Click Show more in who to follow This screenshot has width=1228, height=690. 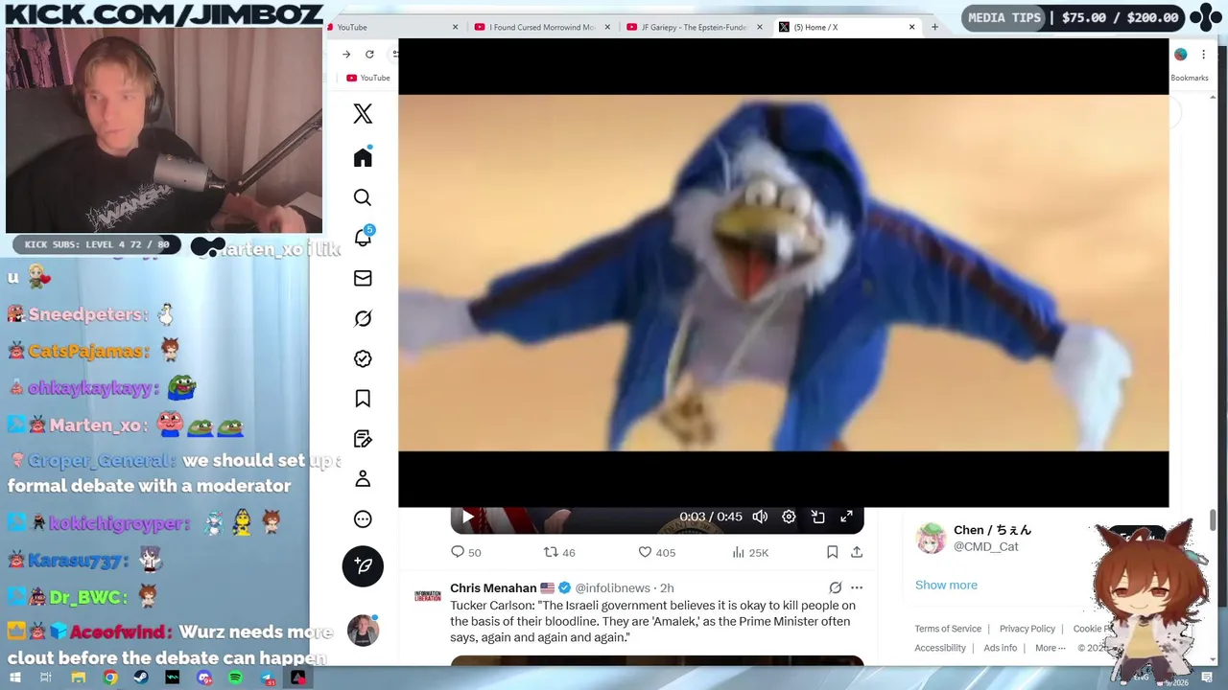(946, 585)
